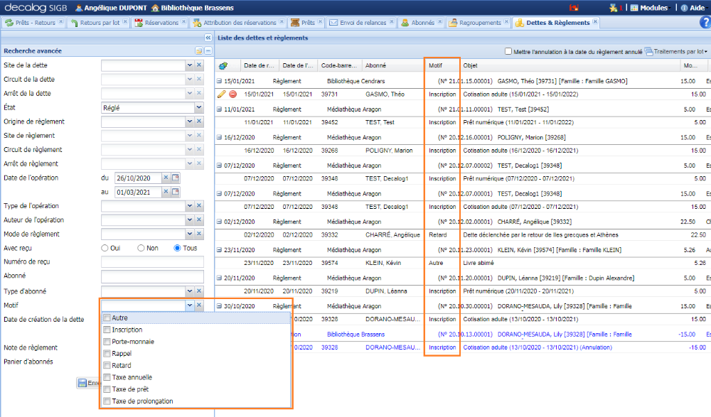Click the red delete icon on GASMO row
This screenshot has width=711, height=417.
pos(232,94)
